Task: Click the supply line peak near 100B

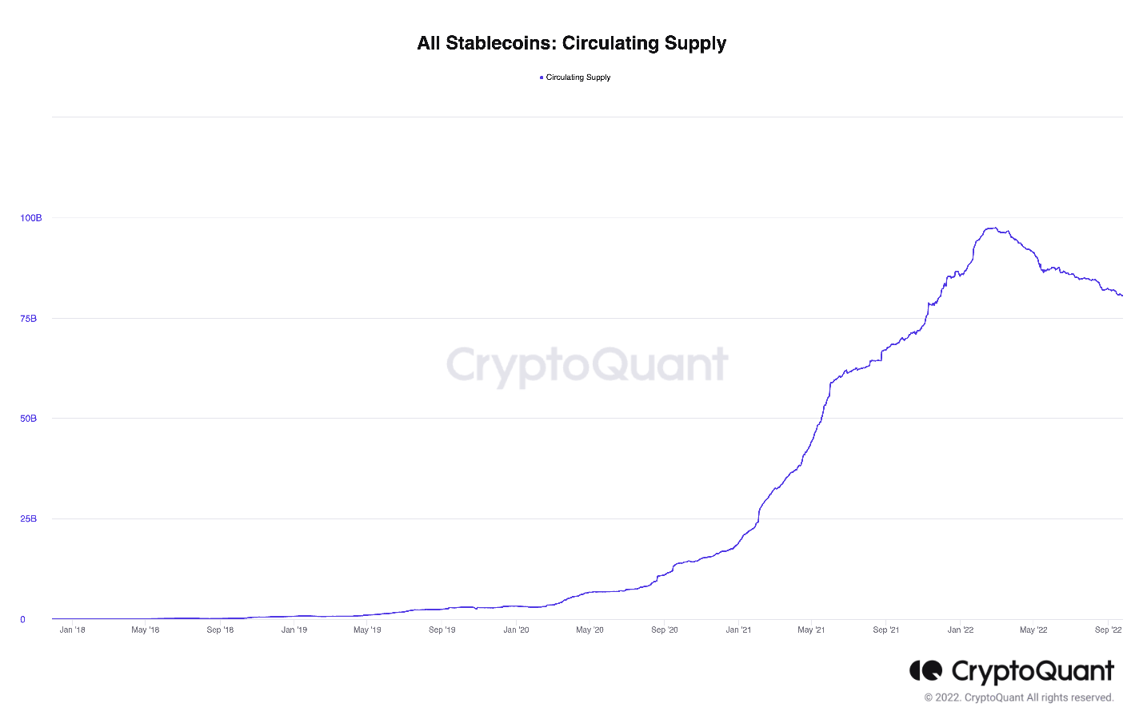Action: pos(992,228)
